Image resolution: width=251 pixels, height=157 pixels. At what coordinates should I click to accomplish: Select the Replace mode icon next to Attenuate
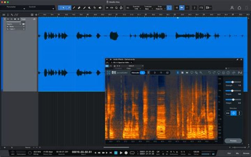[x=149, y=73]
